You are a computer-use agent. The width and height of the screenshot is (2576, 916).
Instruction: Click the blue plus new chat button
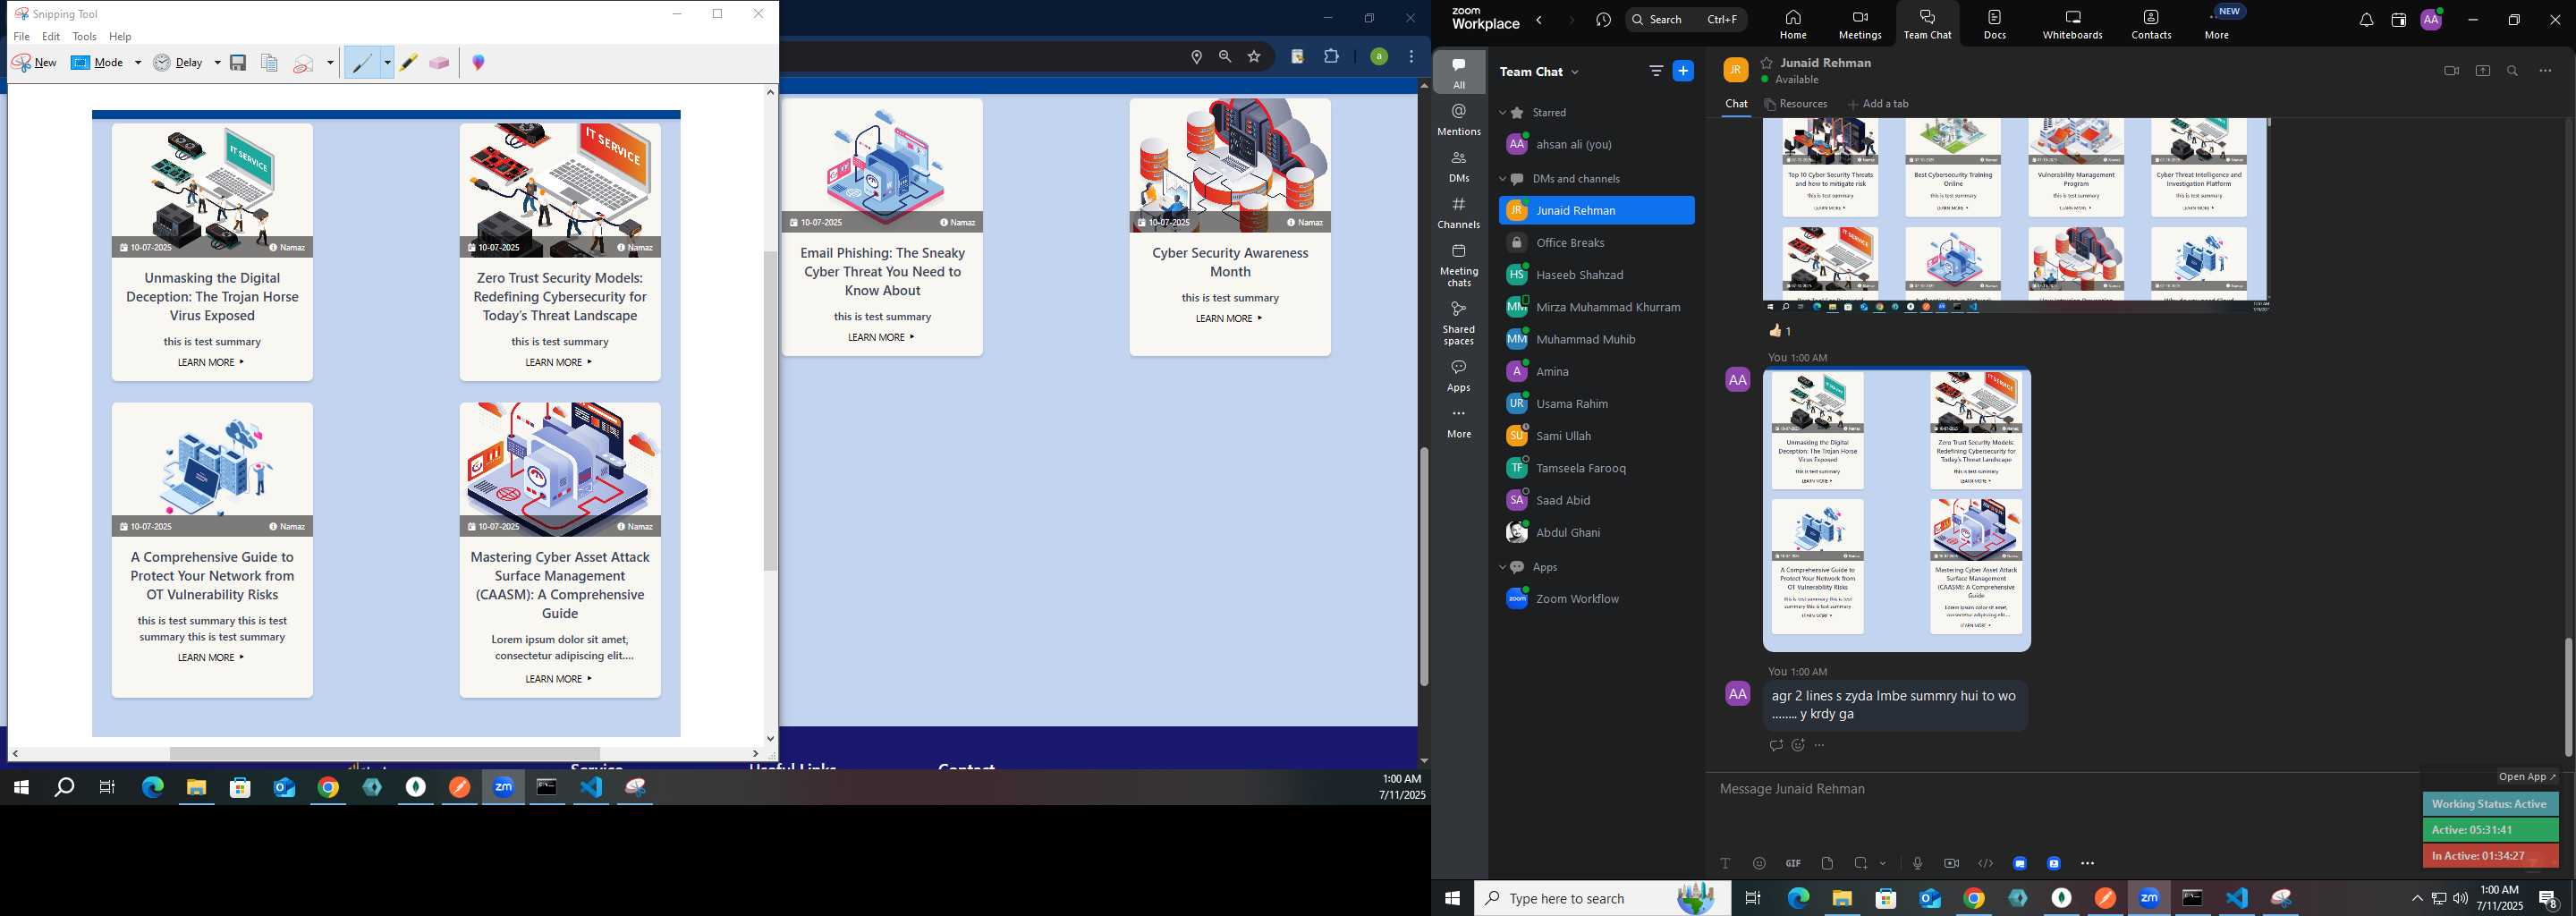1684,71
